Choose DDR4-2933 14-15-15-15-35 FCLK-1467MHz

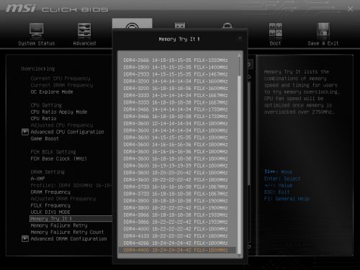[x=176, y=74]
